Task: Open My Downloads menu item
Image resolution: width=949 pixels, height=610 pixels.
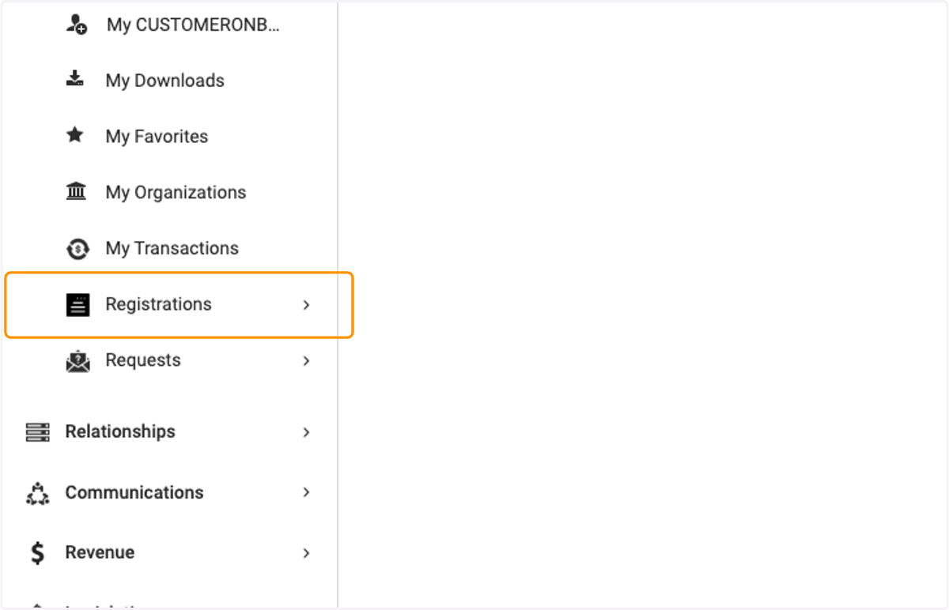Action: 164,81
